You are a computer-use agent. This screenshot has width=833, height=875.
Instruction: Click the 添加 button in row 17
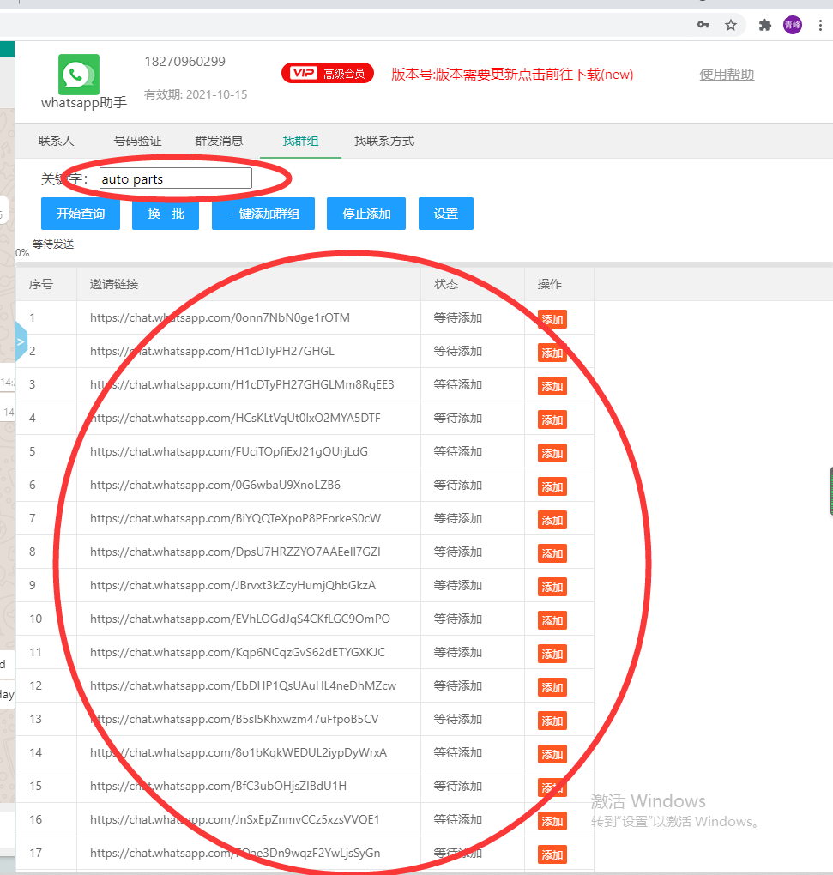coord(552,854)
